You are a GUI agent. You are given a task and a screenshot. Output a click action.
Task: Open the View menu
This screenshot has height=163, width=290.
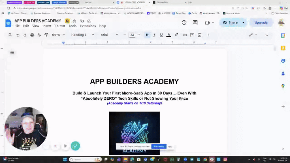click(36, 26)
